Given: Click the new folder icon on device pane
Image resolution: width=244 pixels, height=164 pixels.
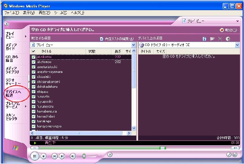Looking at the screenshot, I should 212,39.
